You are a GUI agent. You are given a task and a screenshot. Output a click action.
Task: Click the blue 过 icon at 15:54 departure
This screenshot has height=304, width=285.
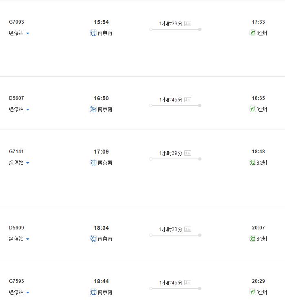click(93, 33)
